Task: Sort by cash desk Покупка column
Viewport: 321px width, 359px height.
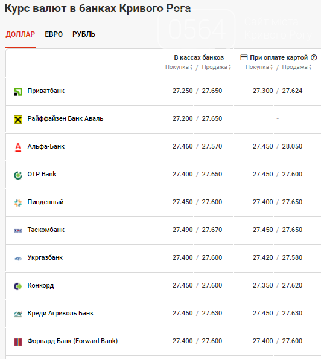Action: click(179, 67)
